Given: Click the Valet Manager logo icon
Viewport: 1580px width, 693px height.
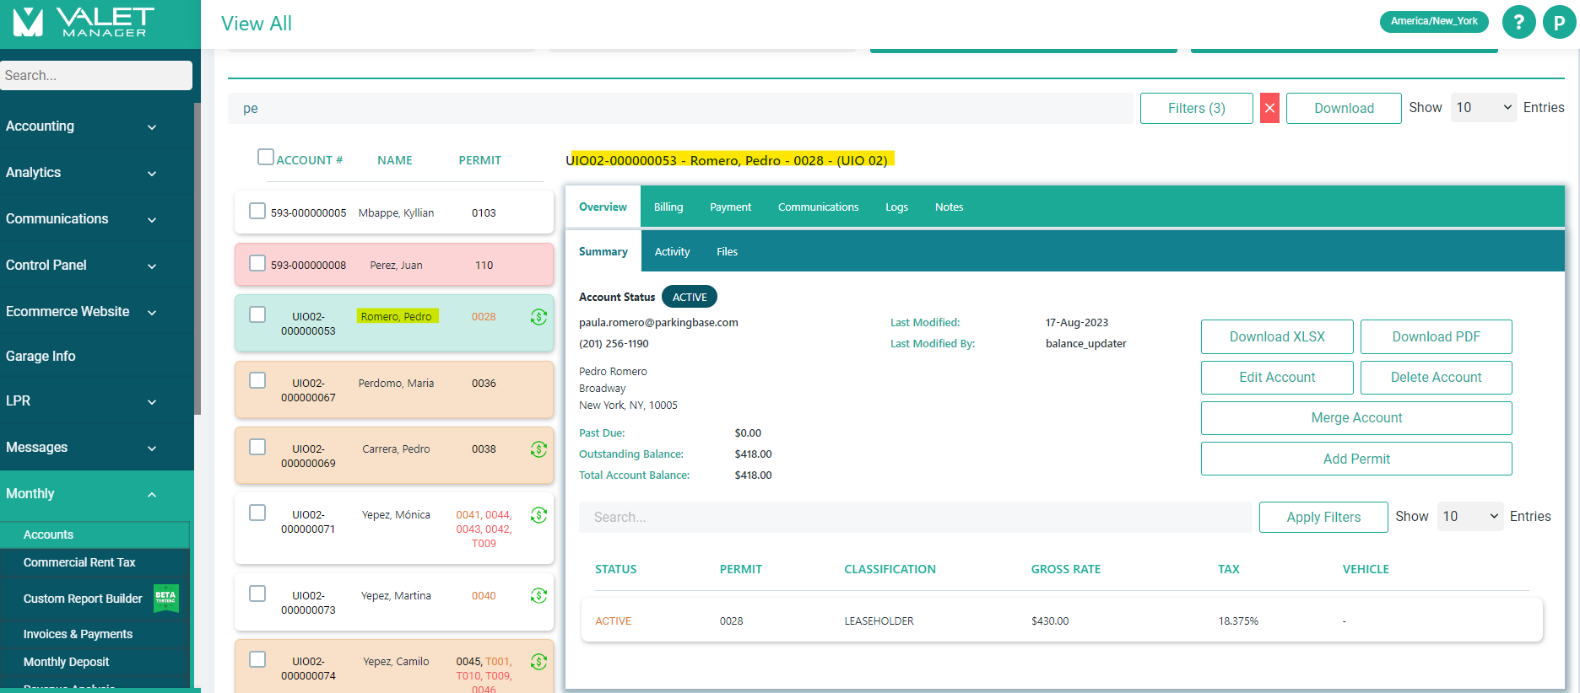Looking at the screenshot, I should tap(28, 23).
